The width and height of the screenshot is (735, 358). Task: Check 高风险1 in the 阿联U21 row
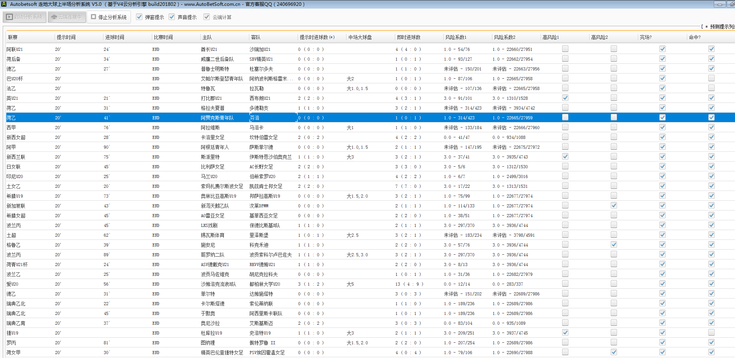point(565,49)
